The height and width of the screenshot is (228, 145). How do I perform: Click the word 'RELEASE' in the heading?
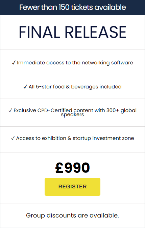tap(96, 32)
